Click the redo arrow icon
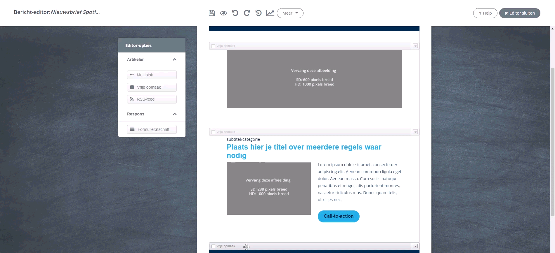555x253 pixels. 247,13
